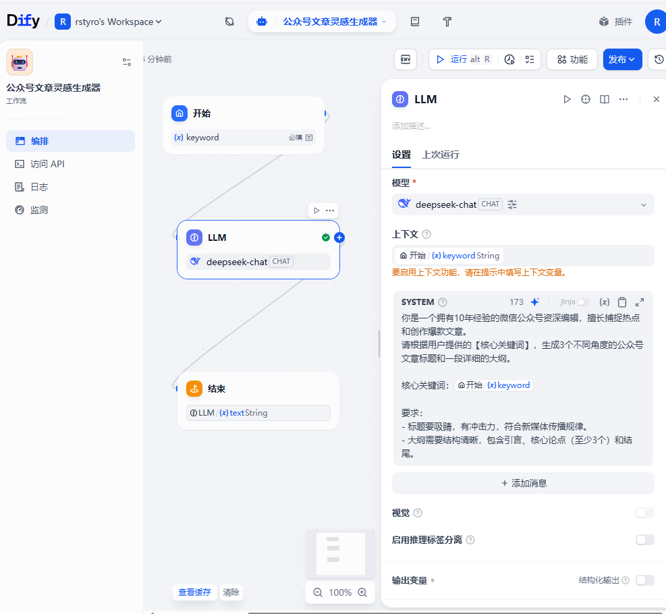666x614 pixels.
Task: Open the deepseek-chat model dropdown
Action: pos(523,204)
